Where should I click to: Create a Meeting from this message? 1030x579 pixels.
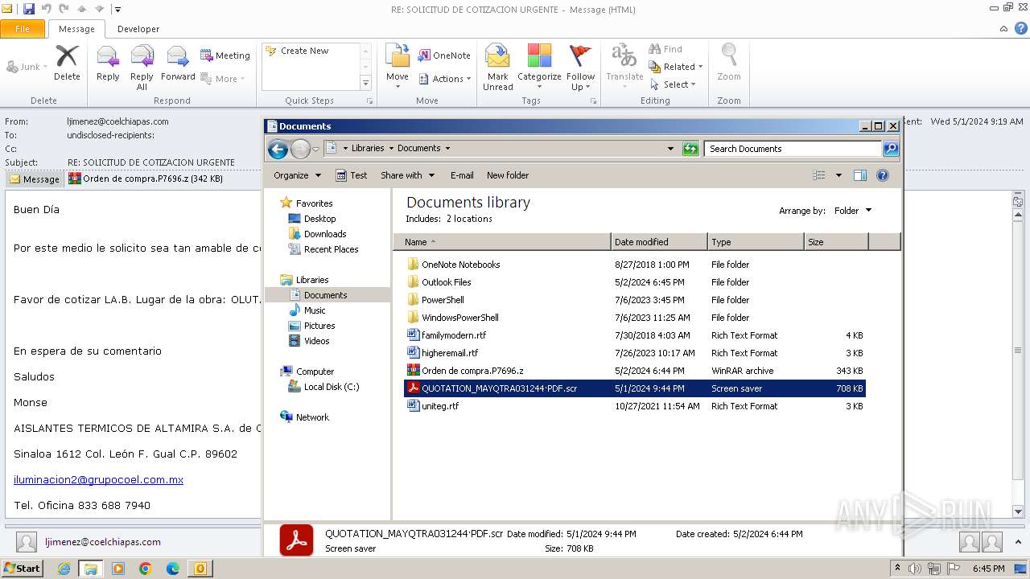point(225,55)
